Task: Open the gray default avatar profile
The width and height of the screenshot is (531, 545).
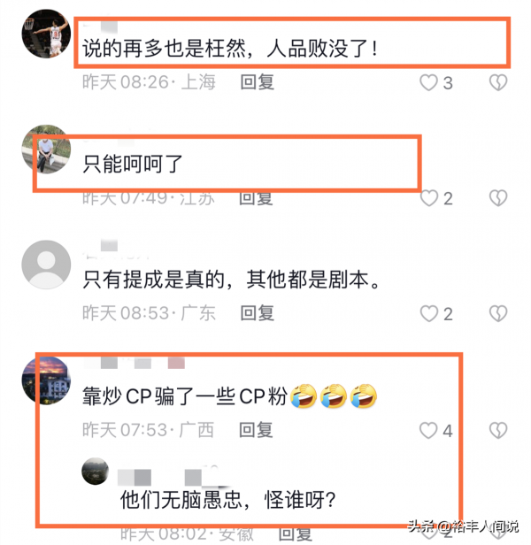Action: coord(46,265)
